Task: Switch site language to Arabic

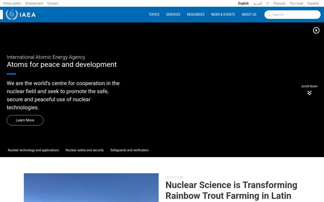Action: click(x=257, y=4)
